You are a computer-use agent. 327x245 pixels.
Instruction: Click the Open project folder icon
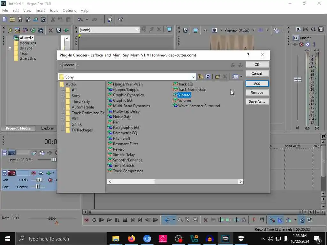12,19
